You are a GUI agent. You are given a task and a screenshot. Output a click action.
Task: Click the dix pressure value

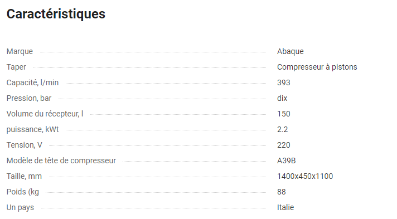pyautogui.click(x=282, y=98)
